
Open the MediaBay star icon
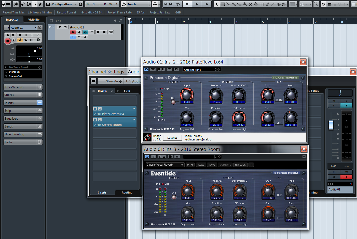(x=40, y=4)
